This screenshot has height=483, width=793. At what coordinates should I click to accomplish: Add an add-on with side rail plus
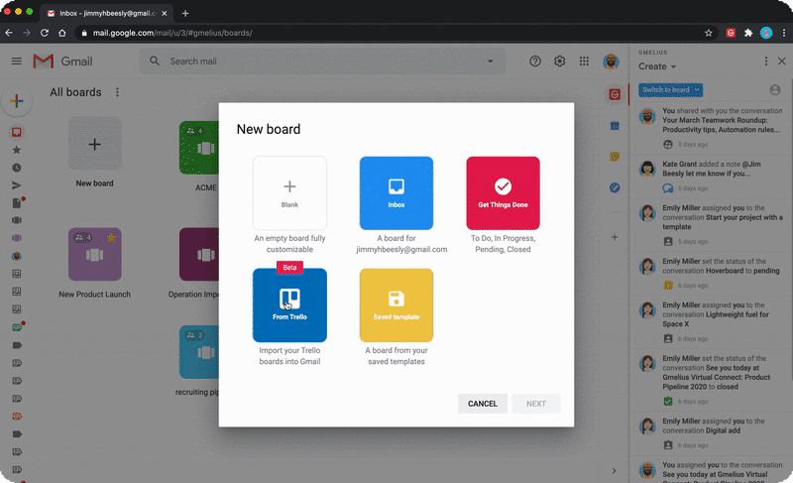tap(615, 237)
